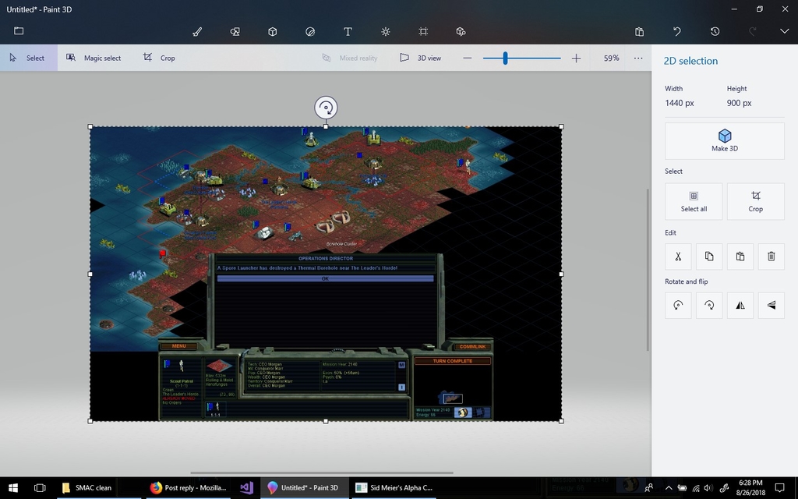Delete selection with trash icon
Image resolution: width=798 pixels, height=499 pixels.
771,257
